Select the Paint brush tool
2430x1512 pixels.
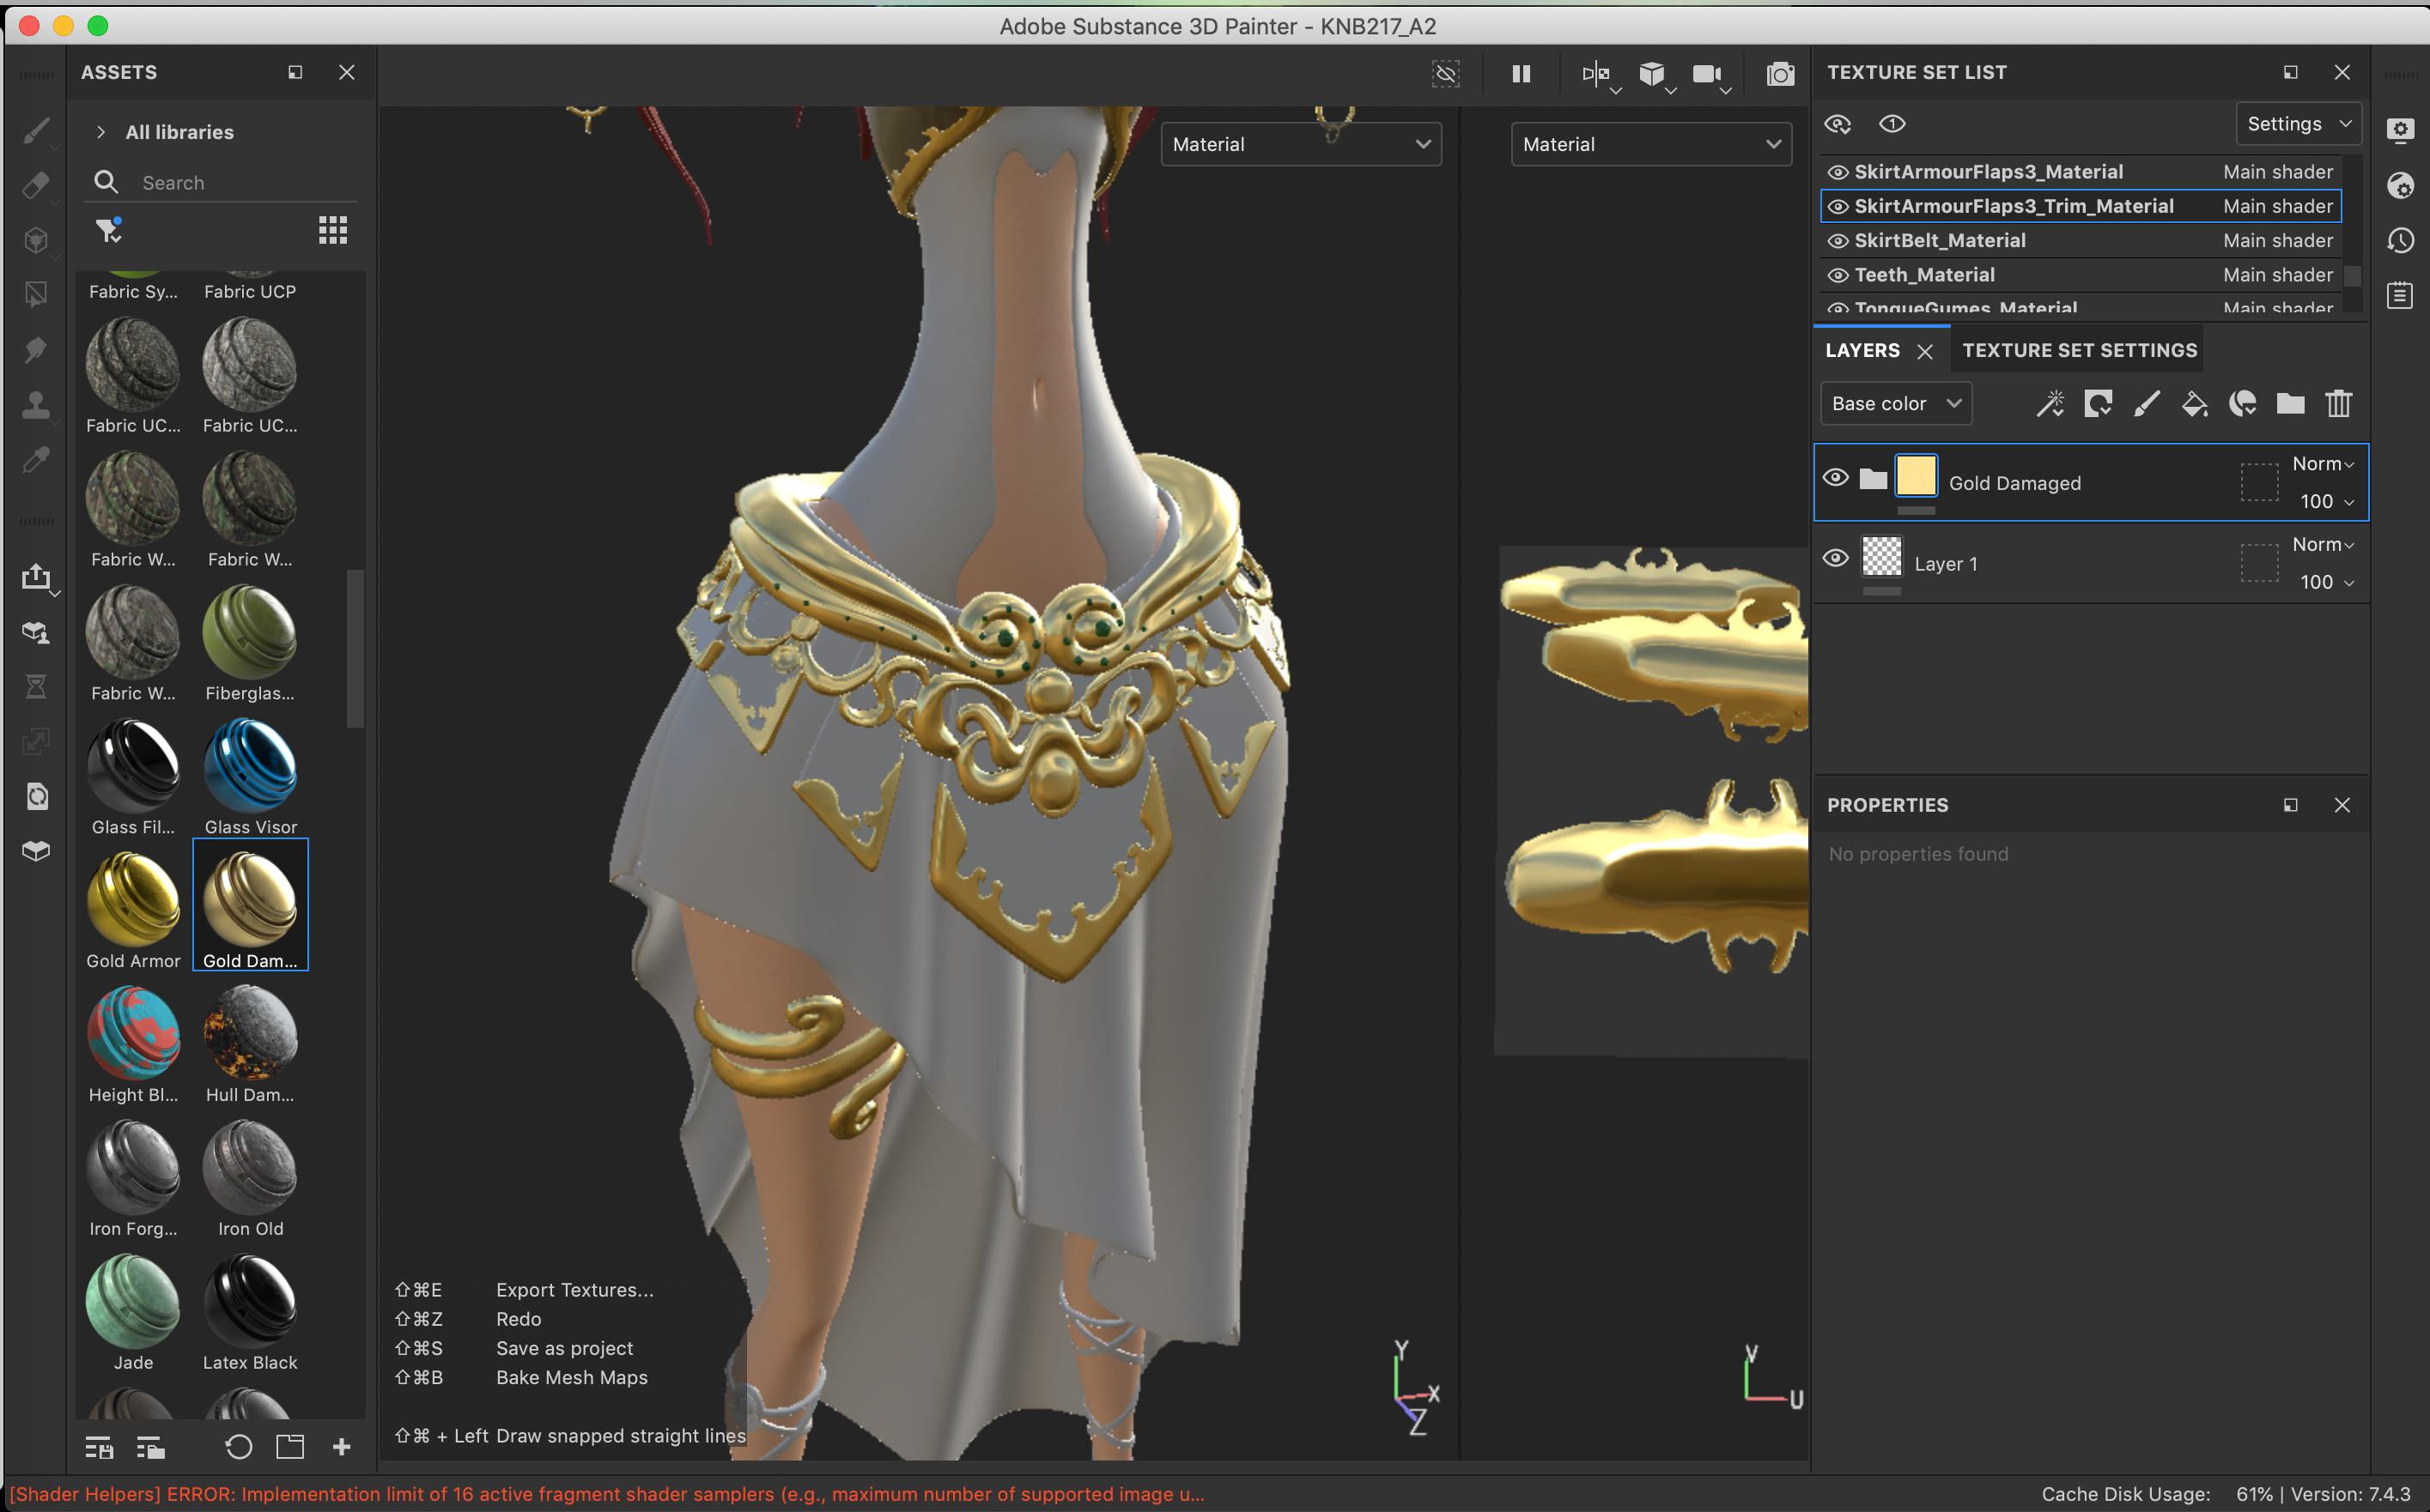click(x=36, y=130)
